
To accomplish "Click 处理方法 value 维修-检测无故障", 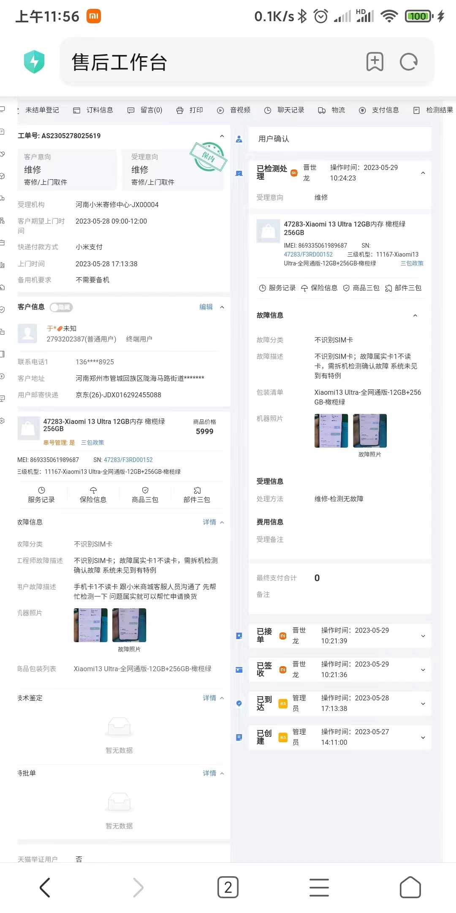I will point(339,499).
